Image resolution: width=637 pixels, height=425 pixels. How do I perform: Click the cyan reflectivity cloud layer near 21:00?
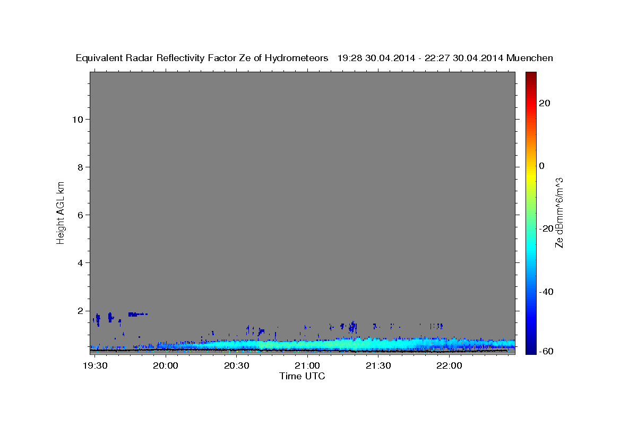[x=307, y=344]
